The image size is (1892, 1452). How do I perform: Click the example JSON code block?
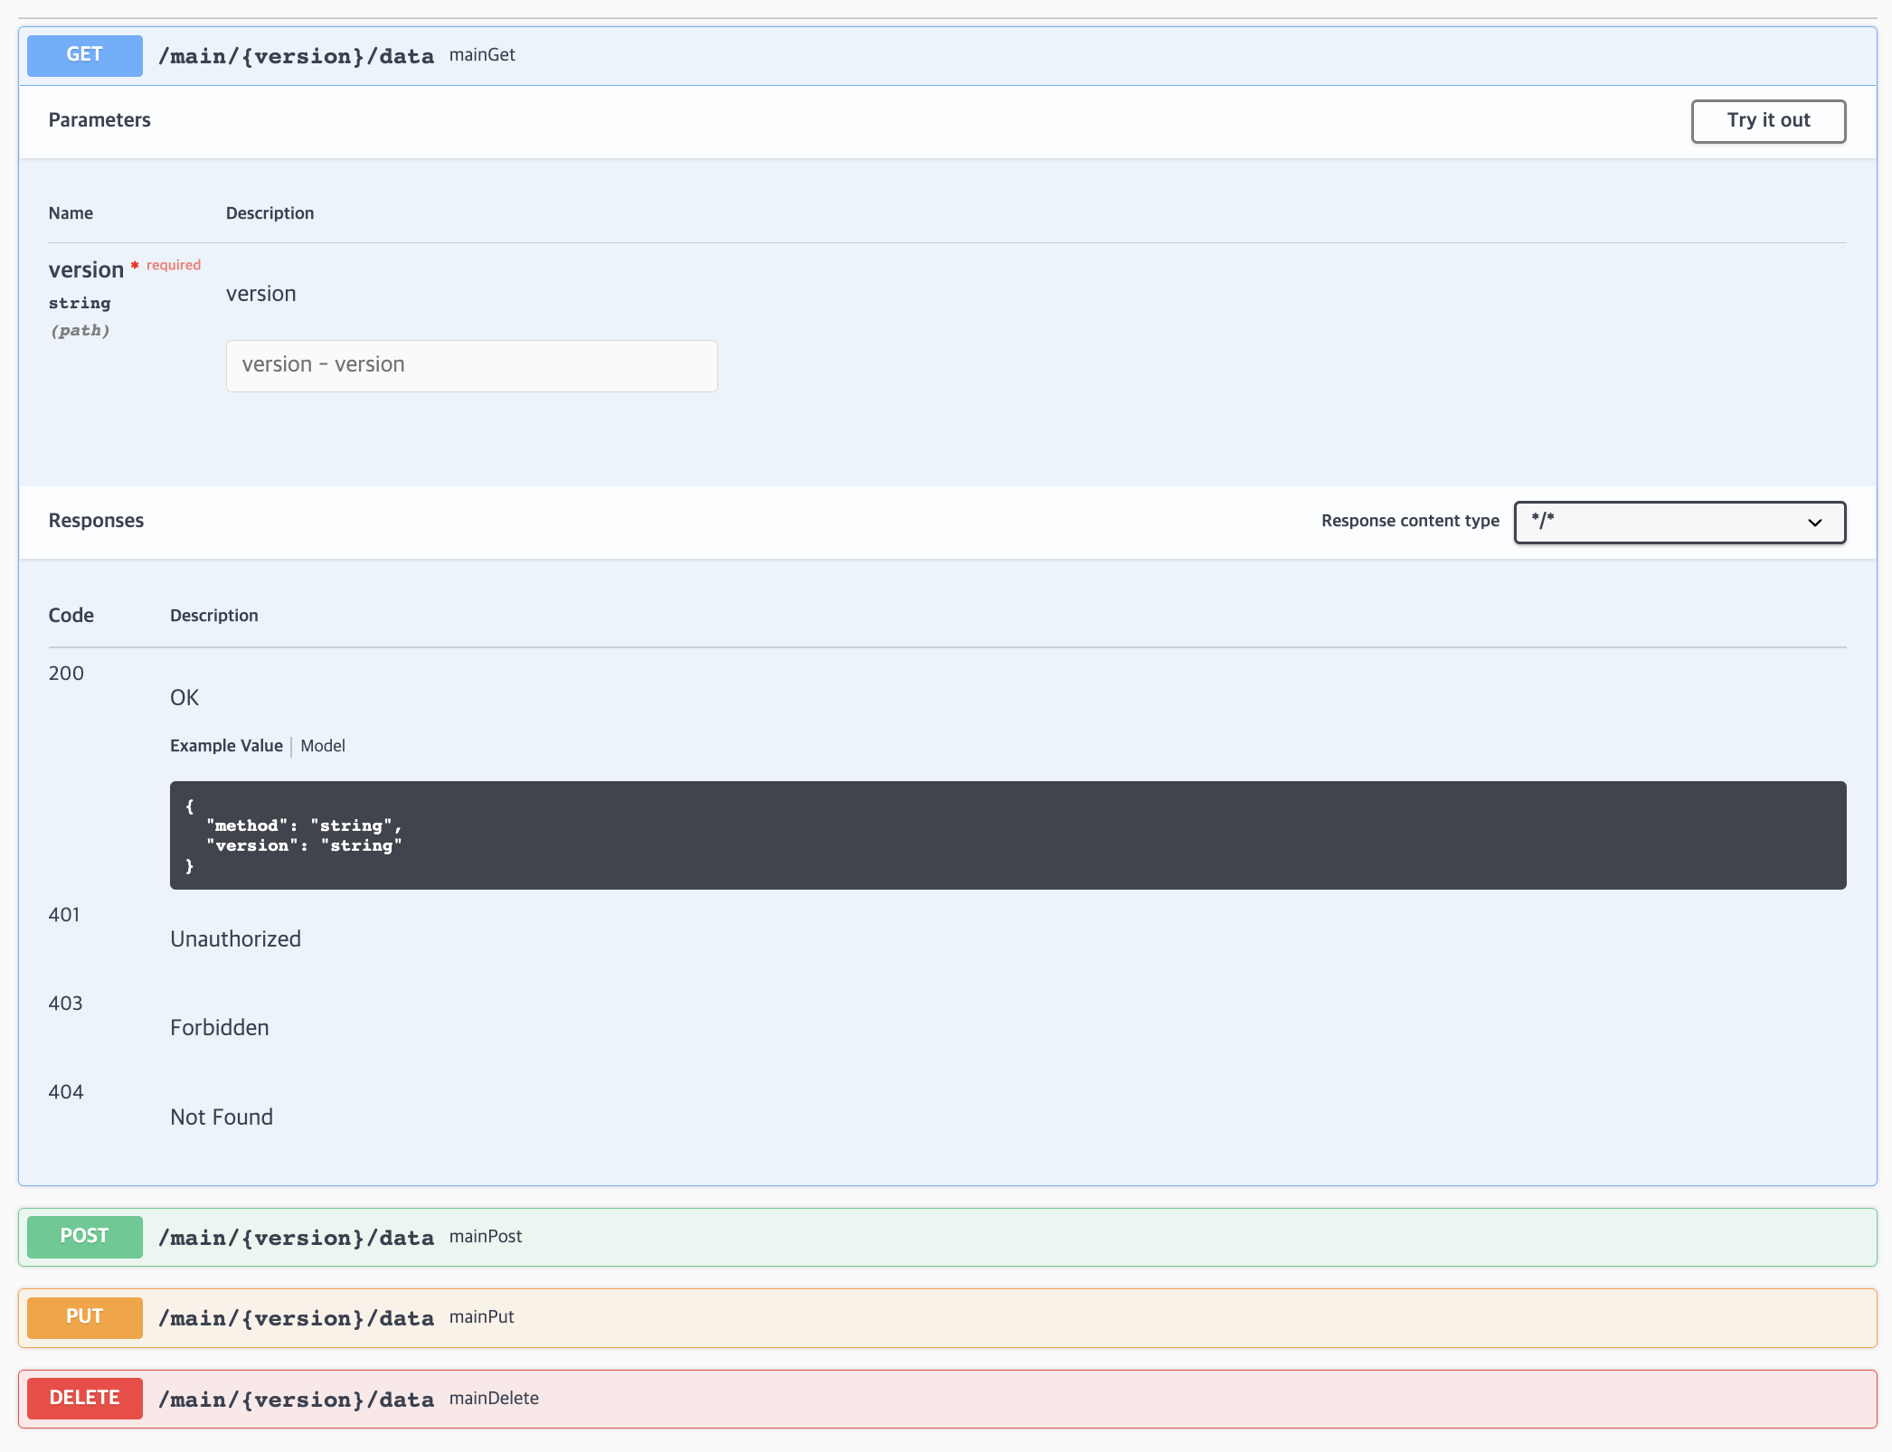(x=1007, y=834)
